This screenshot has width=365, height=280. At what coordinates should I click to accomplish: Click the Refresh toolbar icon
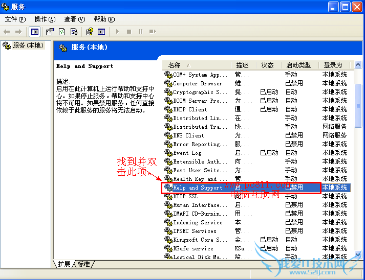point(62,32)
